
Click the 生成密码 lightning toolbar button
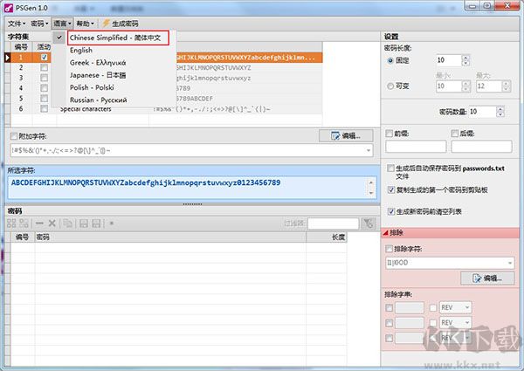[x=120, y=24]
